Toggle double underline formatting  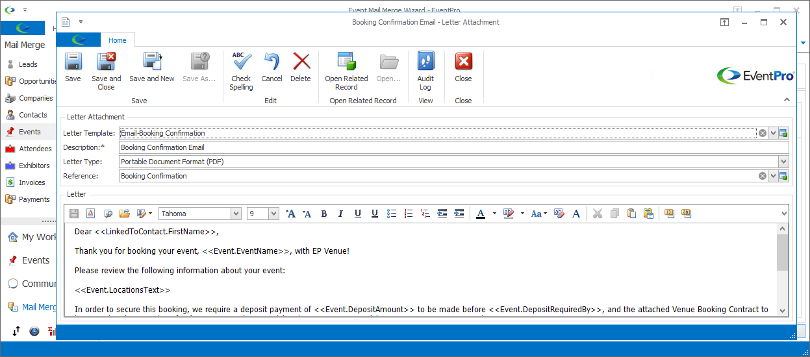coord(375,214)
